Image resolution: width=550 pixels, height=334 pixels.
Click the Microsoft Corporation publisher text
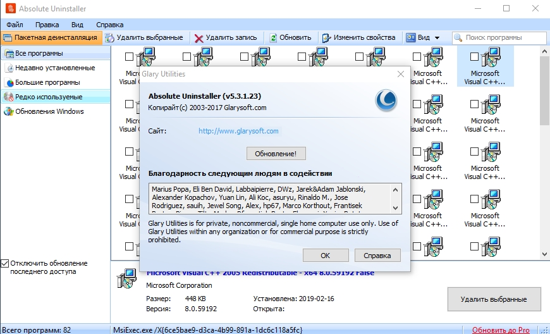click(x=179, y=285)
